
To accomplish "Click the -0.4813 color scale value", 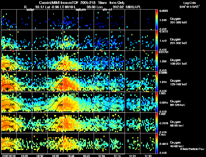I will tap(163, 144).
